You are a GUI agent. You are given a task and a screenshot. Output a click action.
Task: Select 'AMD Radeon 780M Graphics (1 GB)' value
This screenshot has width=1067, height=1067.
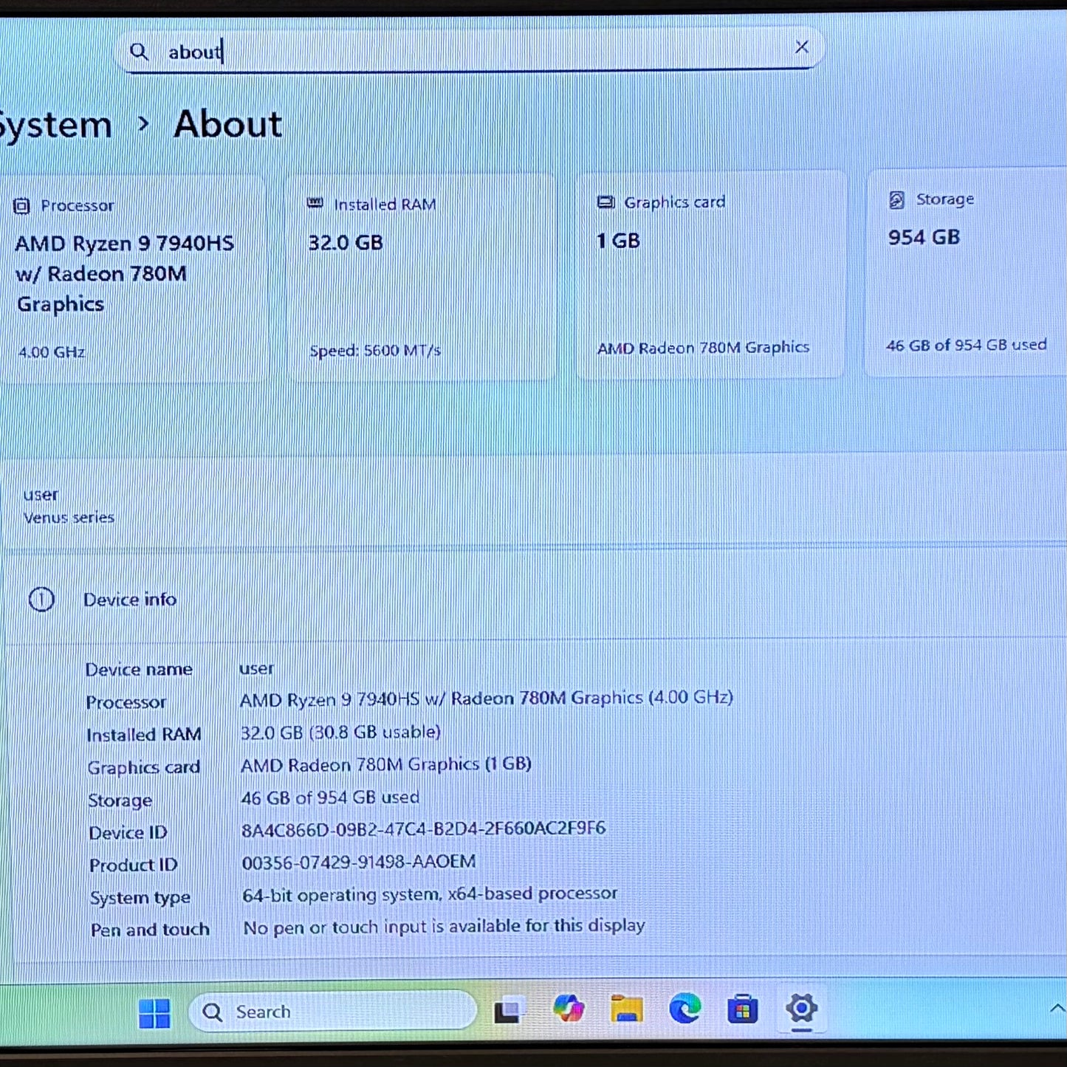tap(386, 764)
